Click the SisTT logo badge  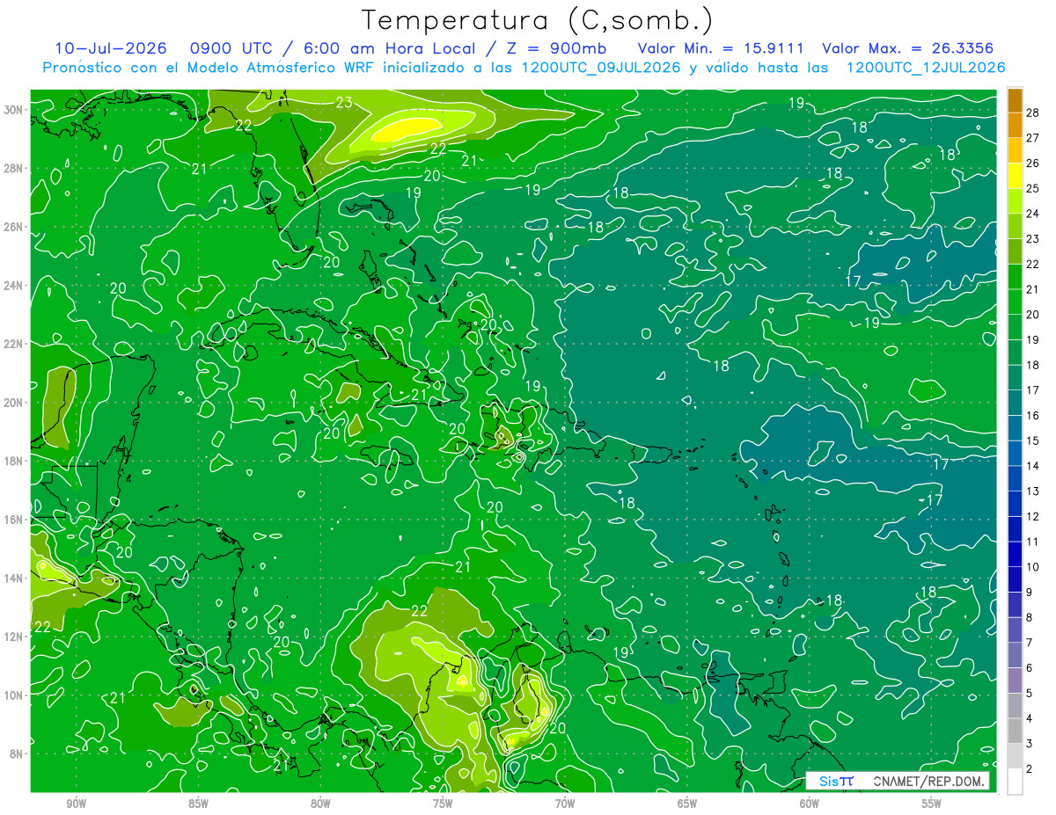(x=835, y=781)
